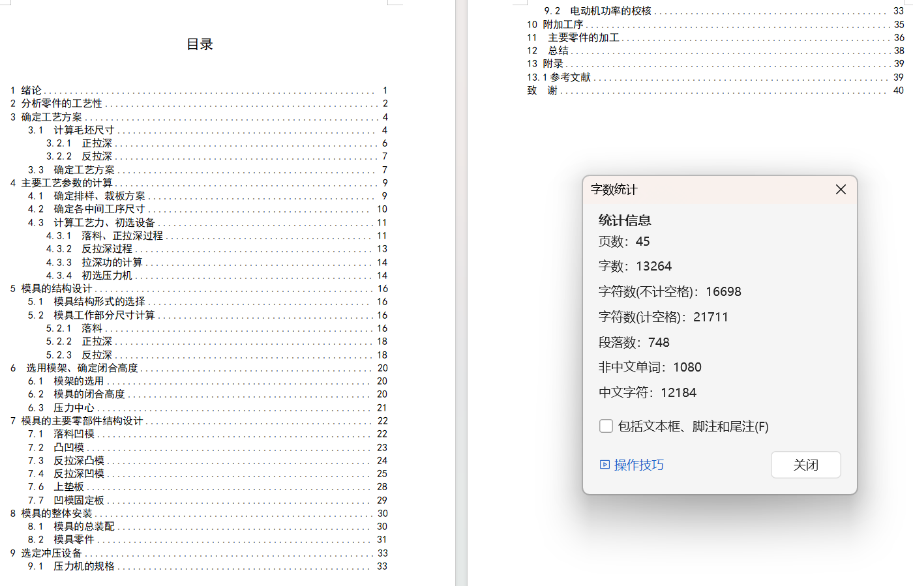Select the 13.1 参考文献 entry
913x586 pixels.
click(570, 77)
